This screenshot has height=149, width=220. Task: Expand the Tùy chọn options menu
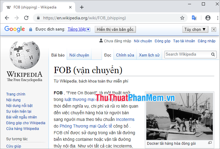click(195, 29)
